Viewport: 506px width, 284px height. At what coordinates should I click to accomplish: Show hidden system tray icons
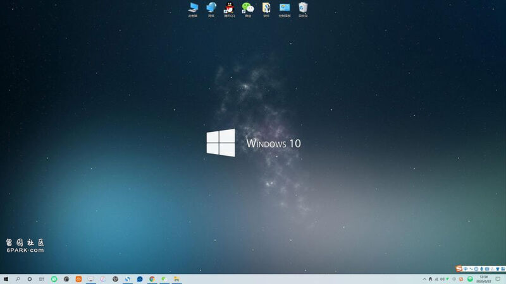[x=424, y=279]
